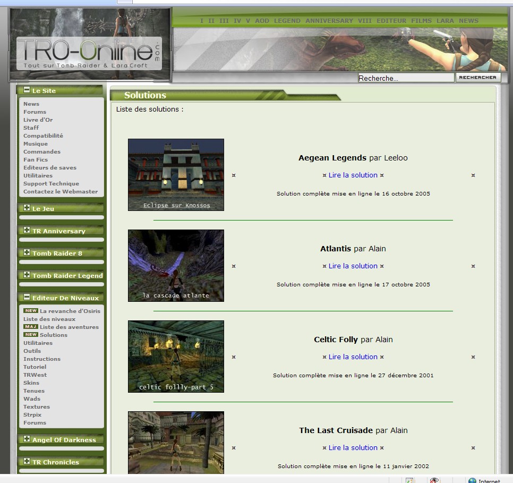Open the TRO-Online site logo
The height and width of the screenshot is (483, 513).
[x=89, y=53]
